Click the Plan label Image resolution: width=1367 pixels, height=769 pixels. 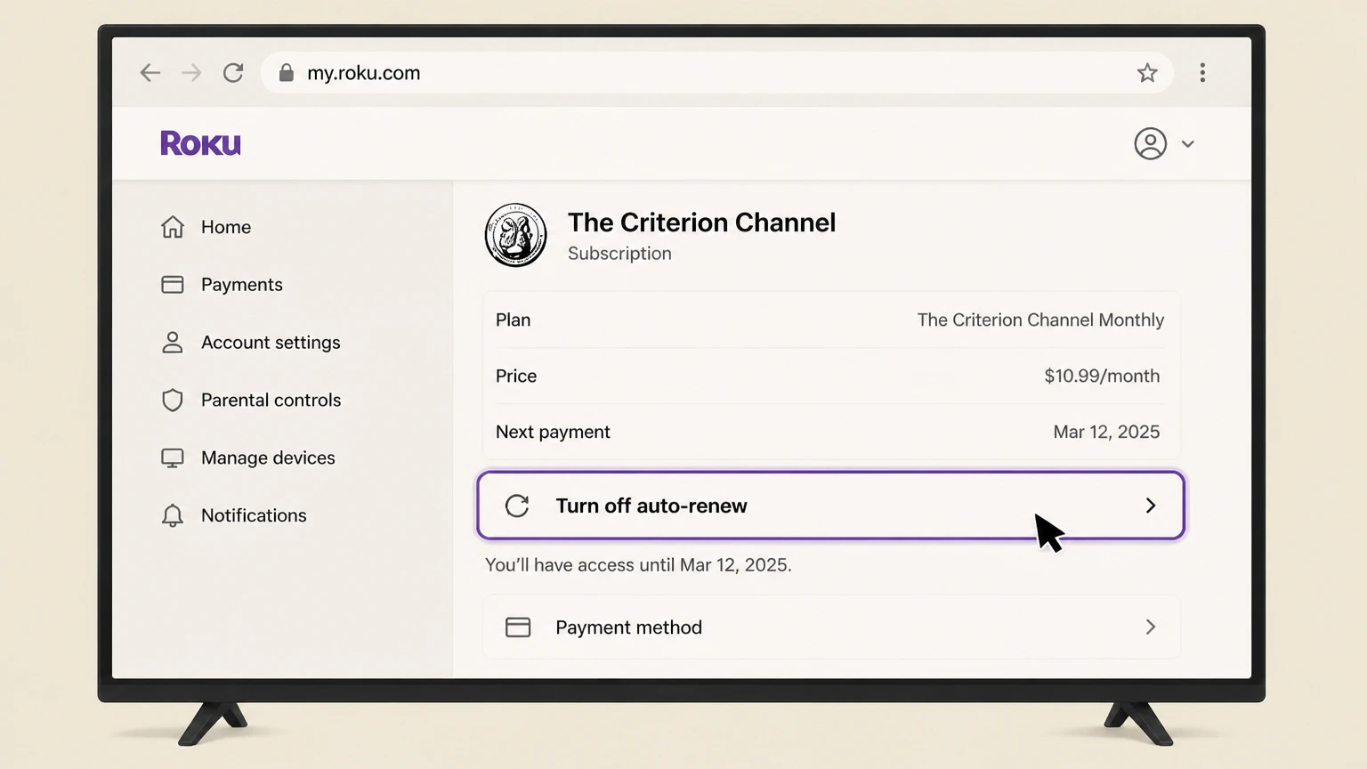pos(514,320)
